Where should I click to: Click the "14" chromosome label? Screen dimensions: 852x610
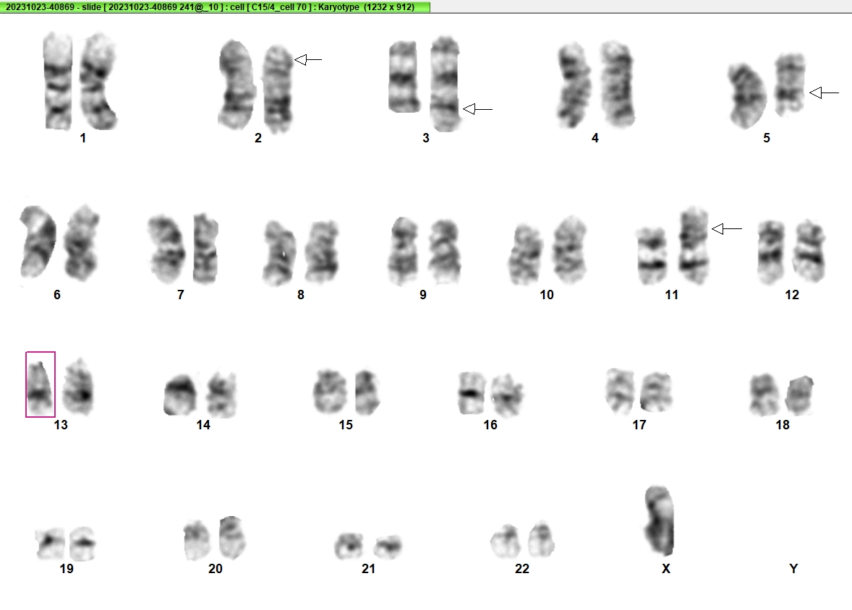coord(203,425)
